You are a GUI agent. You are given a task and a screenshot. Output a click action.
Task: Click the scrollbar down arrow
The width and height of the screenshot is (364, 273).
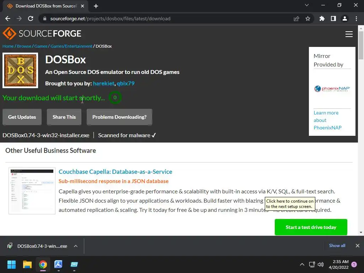pyautogui.click(x=361, y=232)
